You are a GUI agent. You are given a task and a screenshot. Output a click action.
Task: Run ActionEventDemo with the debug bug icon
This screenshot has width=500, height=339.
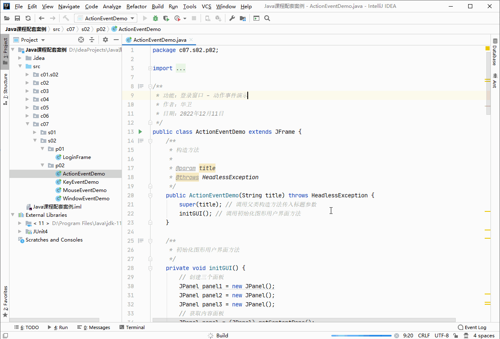coord(156,18)
